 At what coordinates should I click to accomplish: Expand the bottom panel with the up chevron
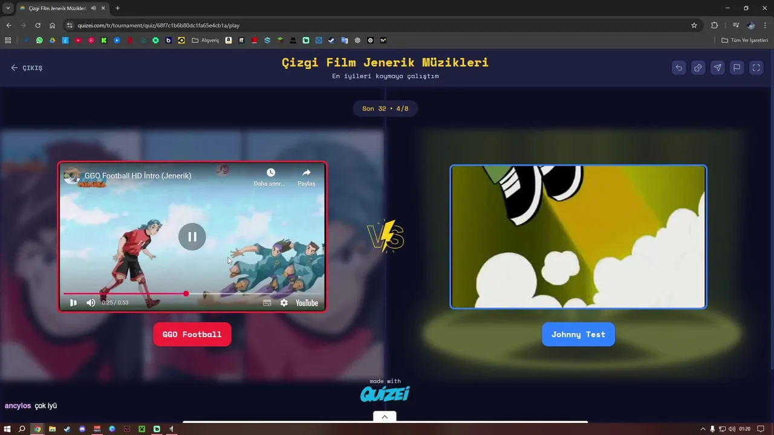click(x=385, y=417)
